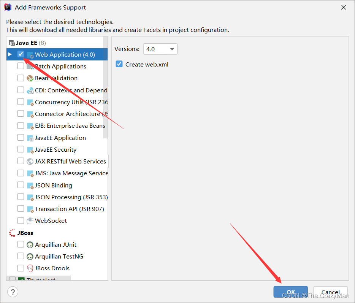Click the OK button
Image resolution: width=355 pixels, height=303 pixels.
tap(290, 292)
